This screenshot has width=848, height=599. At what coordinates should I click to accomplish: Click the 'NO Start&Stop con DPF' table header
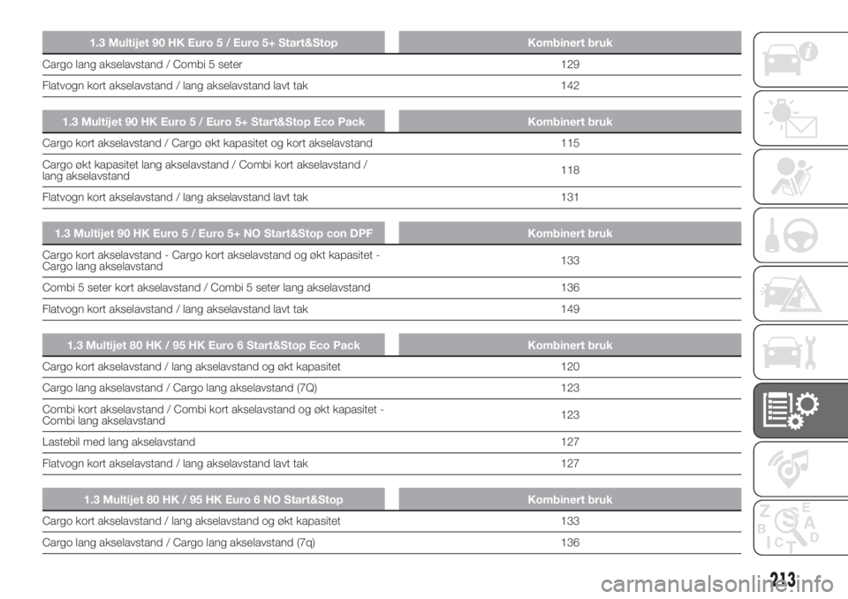point(214,233)
